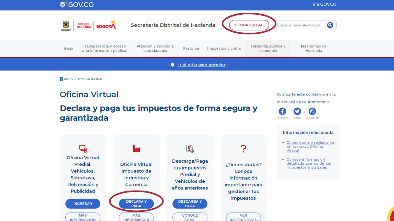
Task: Share the page via Twitter icon
Action: (x=297, y=111)
